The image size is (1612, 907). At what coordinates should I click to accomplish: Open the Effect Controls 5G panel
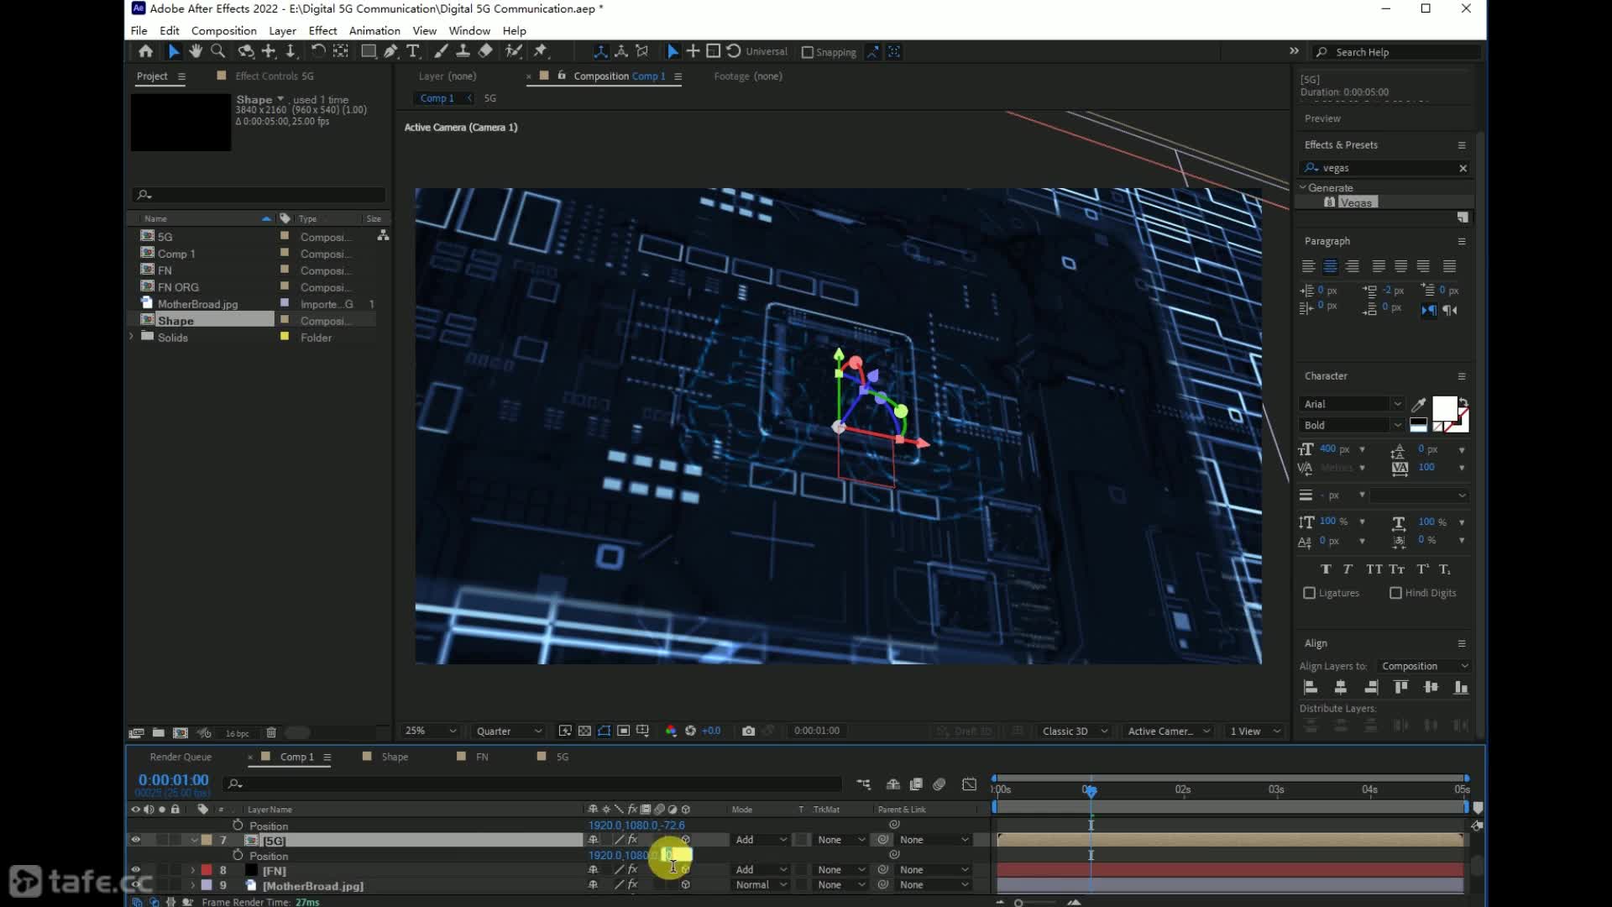pyautogui.click(x=274, y=76)
